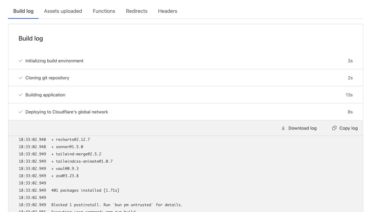Viewport: 369px width, 212px height.
Task: Select the log line '+ vaul@0.9.3'
Action: tap(65, 169)
